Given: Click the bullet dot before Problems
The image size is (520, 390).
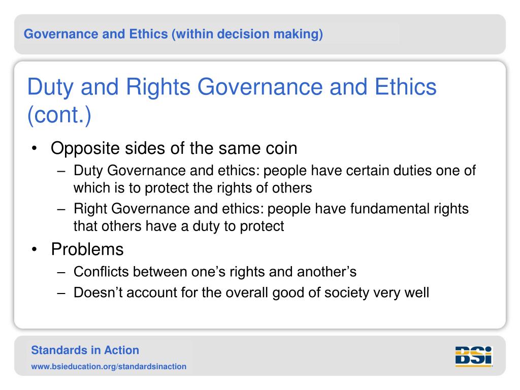Looking at the screenshot, I should (34, 249).
